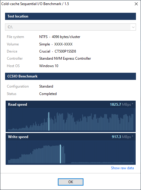Image resolution: width=141 pixels, height=190 pixels.
Task: Click the Write speed header label
Action: (18, 137)
